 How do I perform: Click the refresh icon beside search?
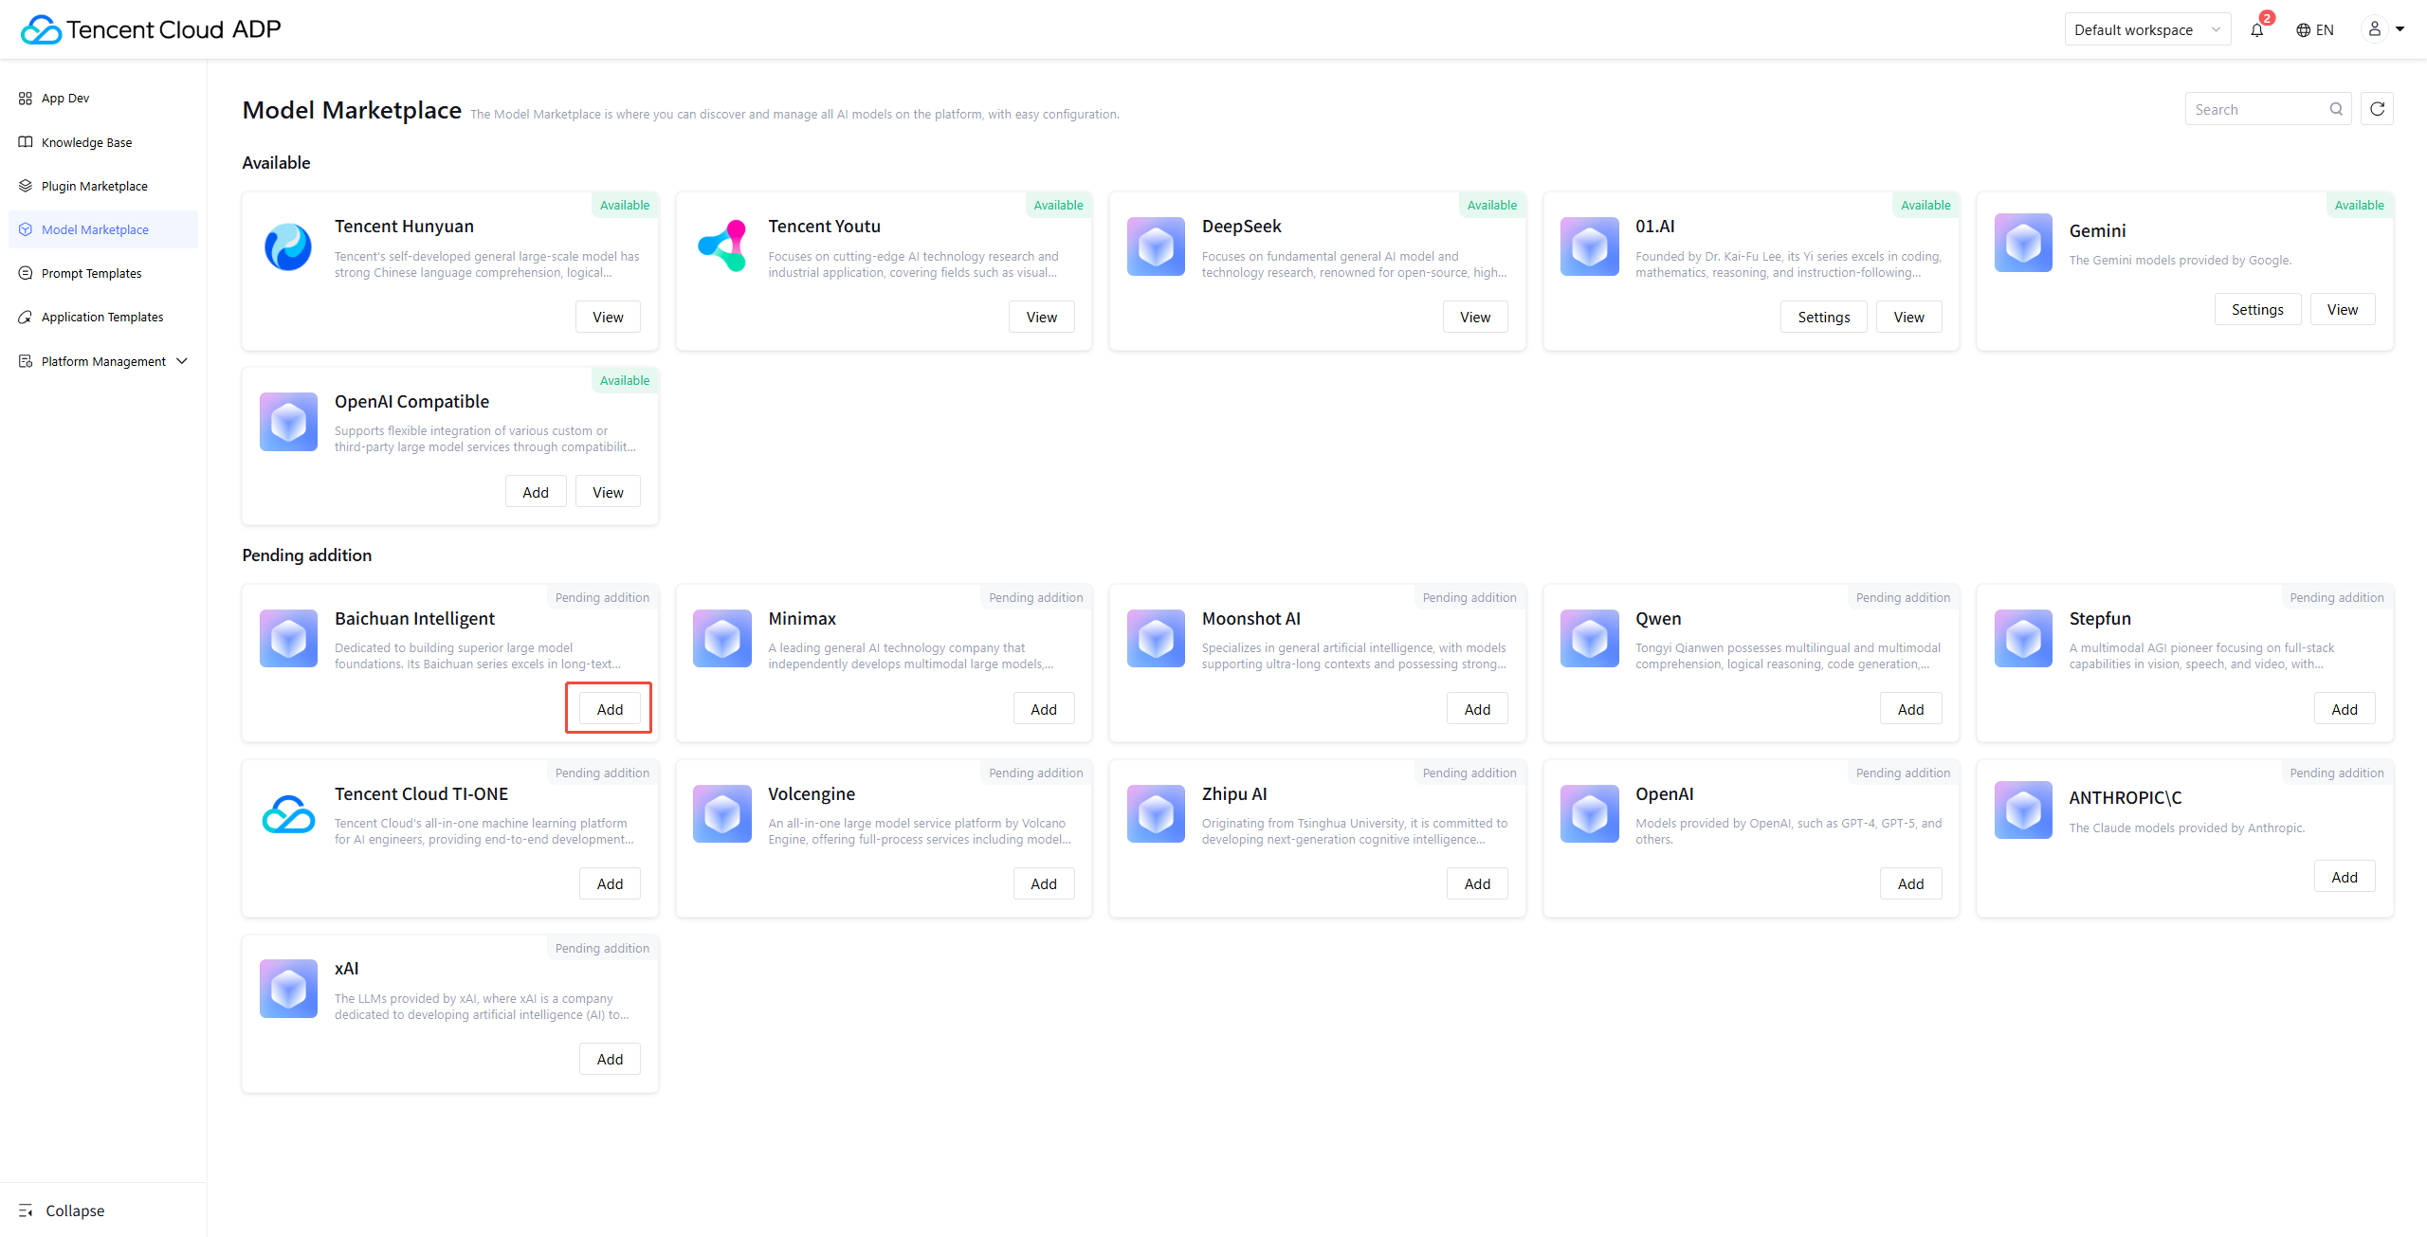coord(2377,109)
